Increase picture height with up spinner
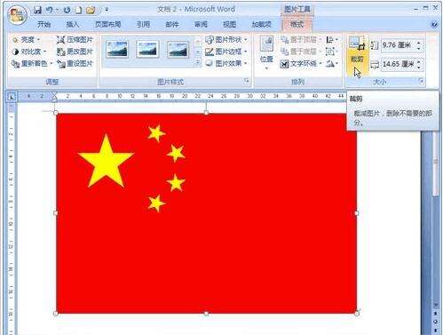 pos(419,43)
